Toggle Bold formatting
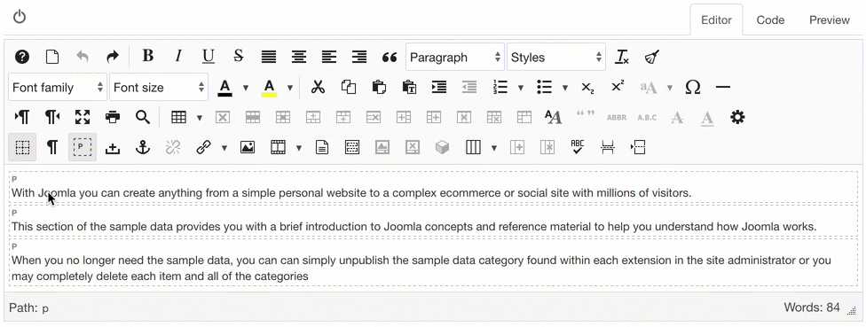Image resolution: width=866 pixels, height=327 pixels. tap(147, 56)
